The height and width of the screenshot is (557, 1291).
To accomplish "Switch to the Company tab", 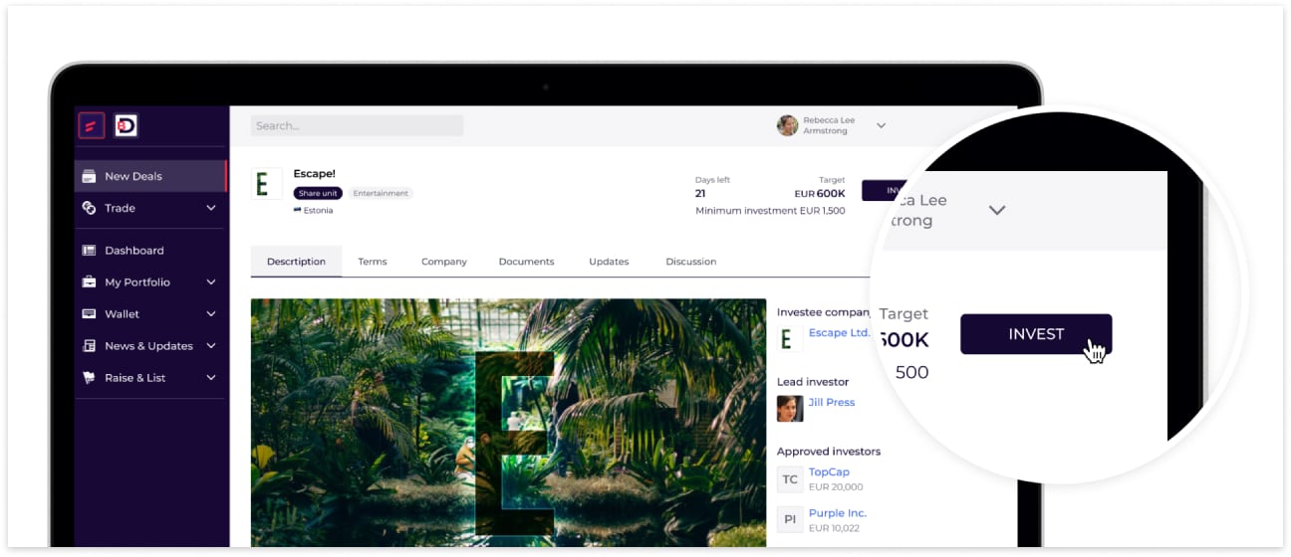I will click(x=444, y=262).
